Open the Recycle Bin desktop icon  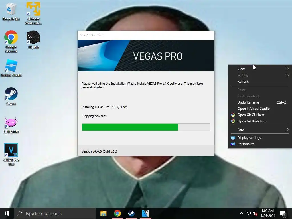coord(11,11)
